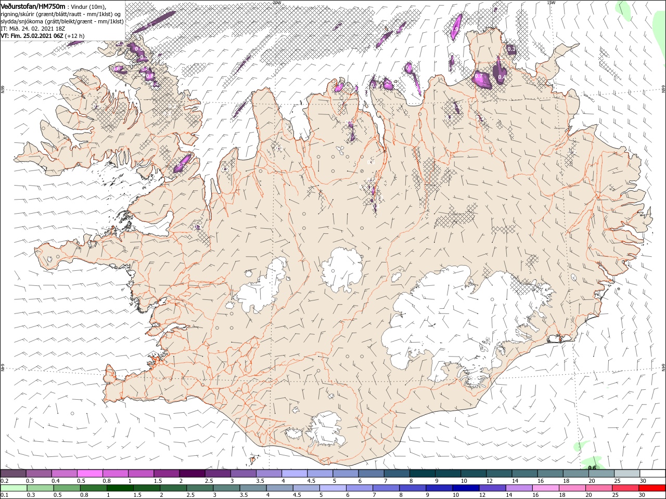Click the Mýrdalsjökull glacier near the south coast
Viewport: 666px width, 499px height.
326,429
